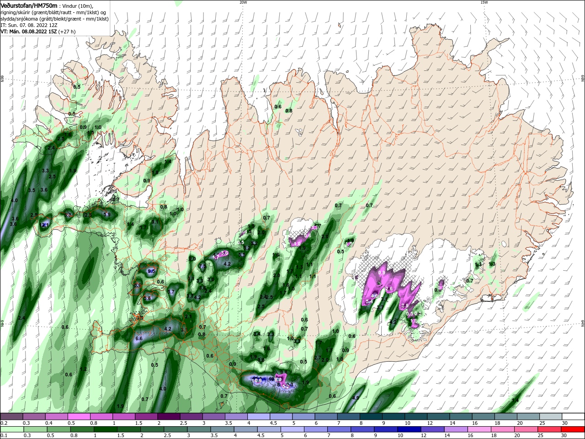Click the 20W longitude label
The image size is (585, 439).
coord(243,2)
